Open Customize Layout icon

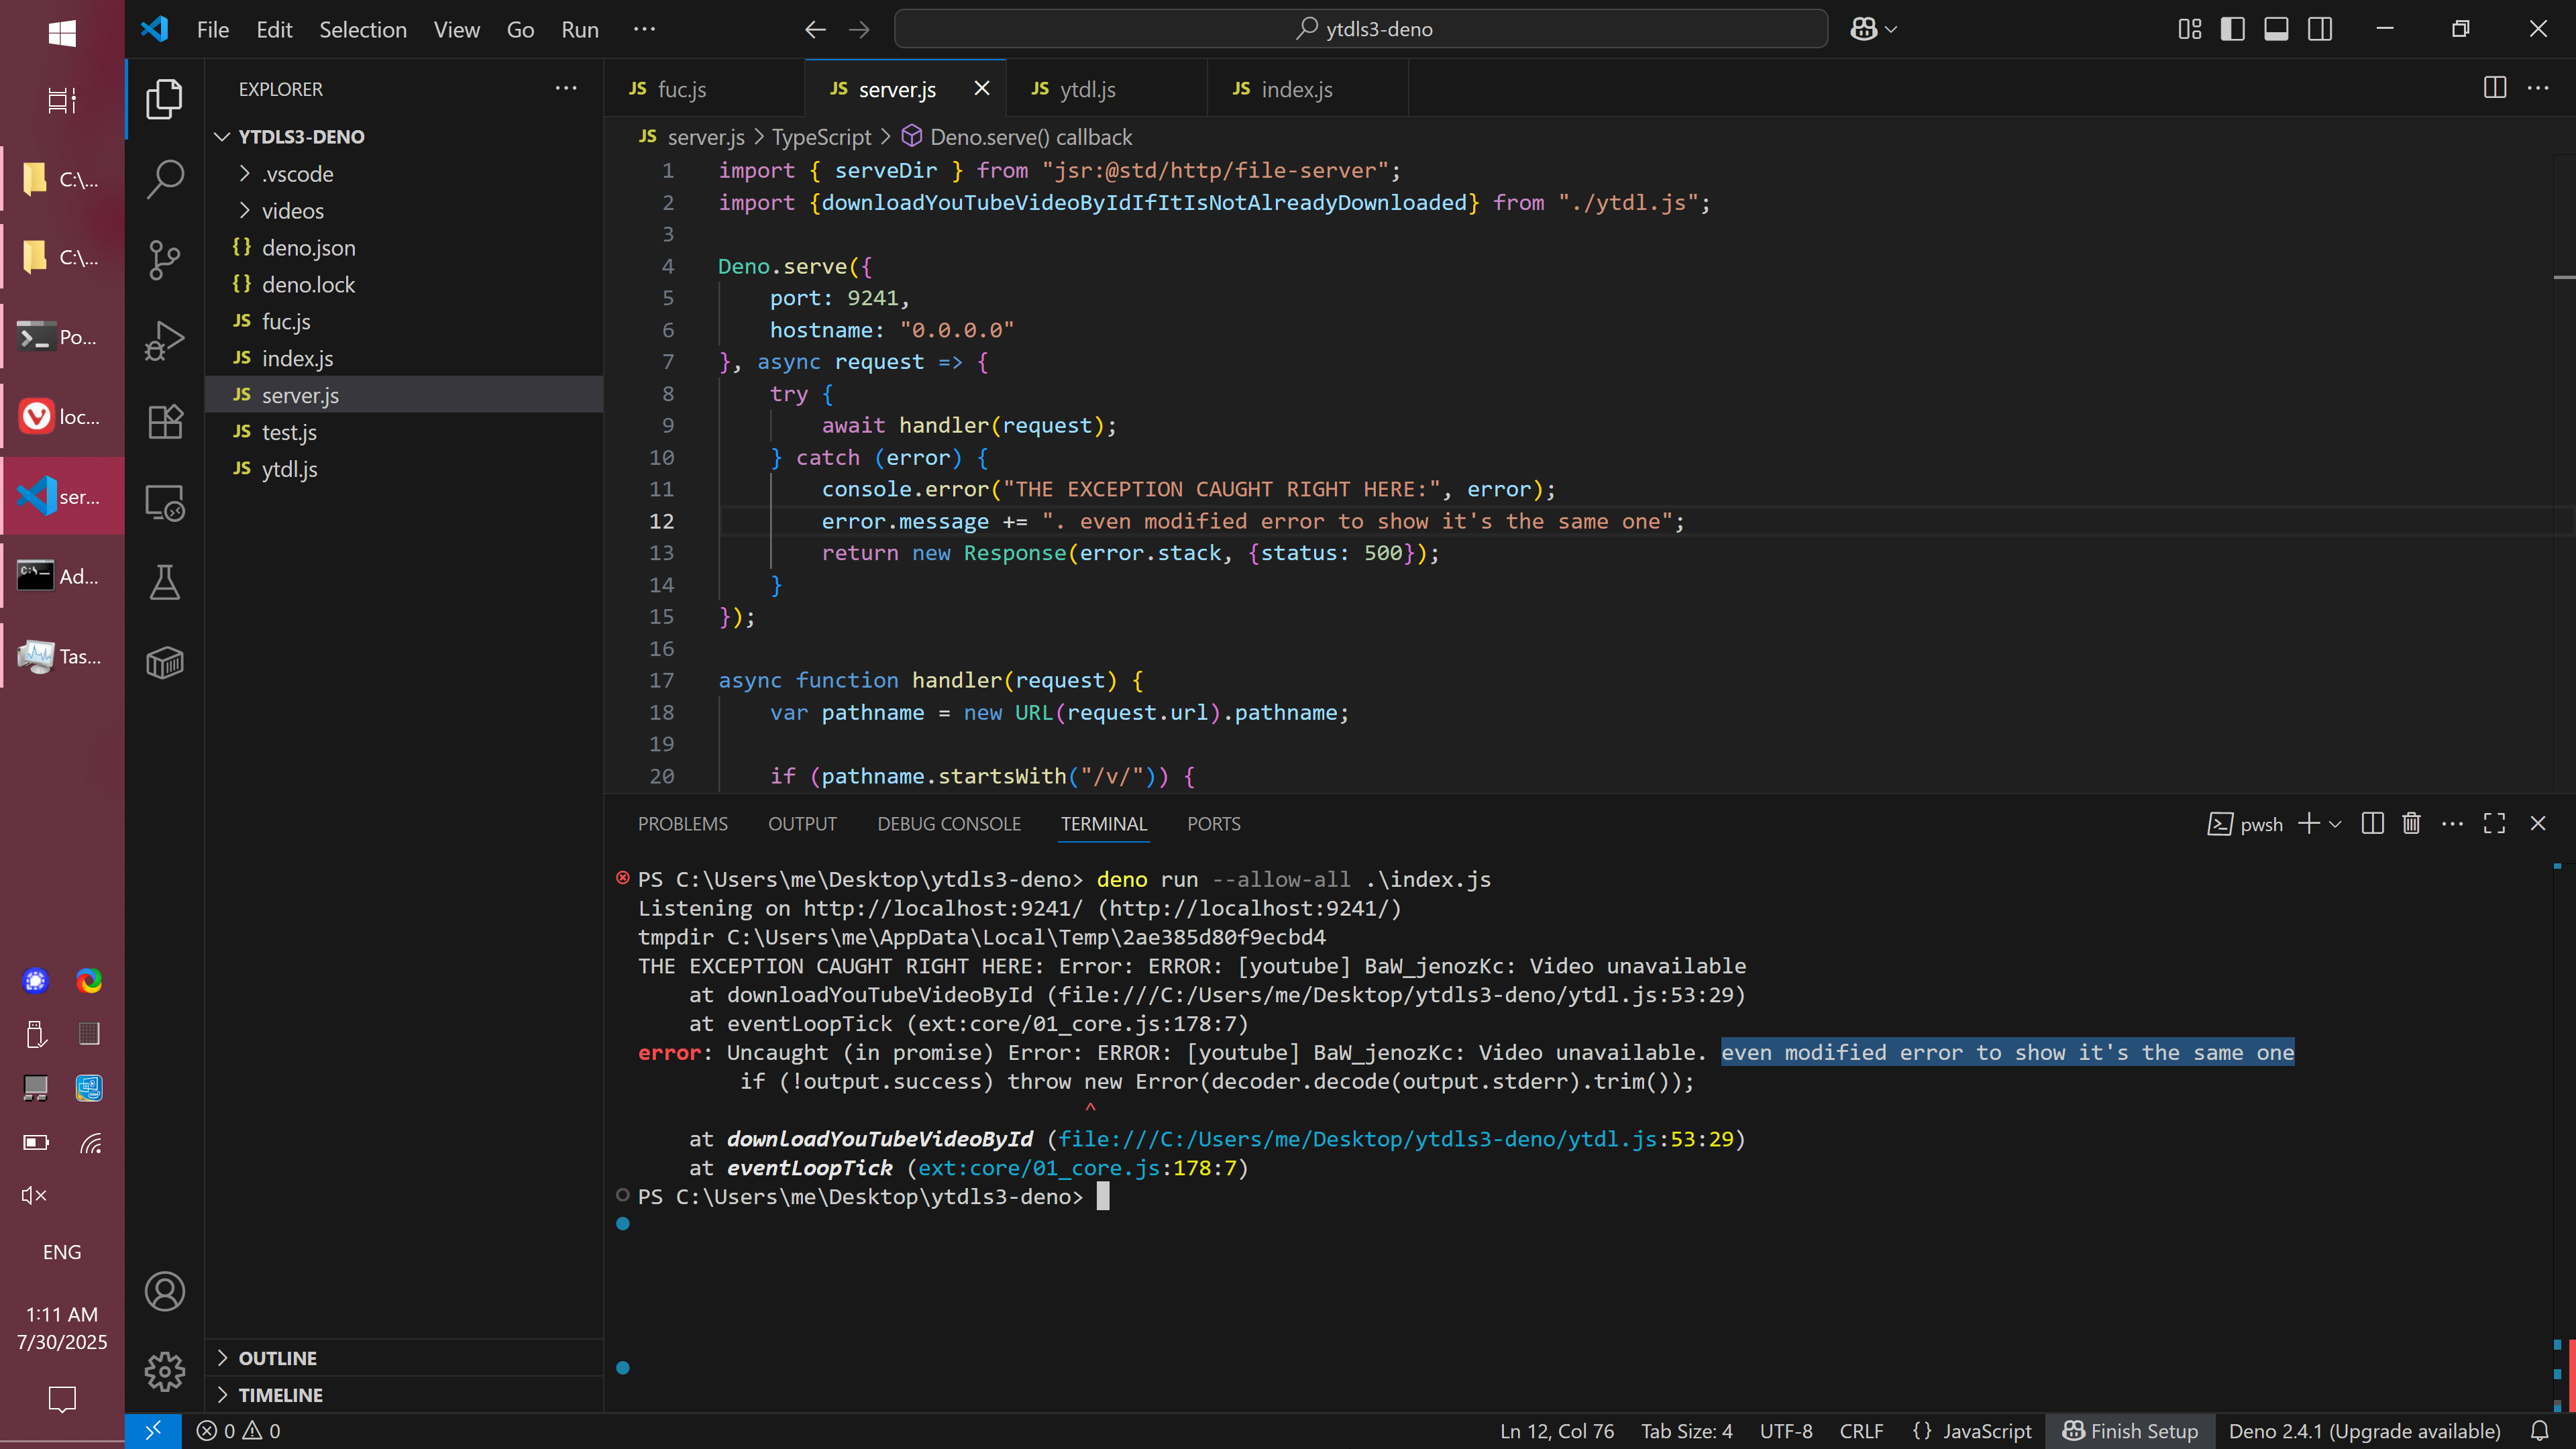2190,29
